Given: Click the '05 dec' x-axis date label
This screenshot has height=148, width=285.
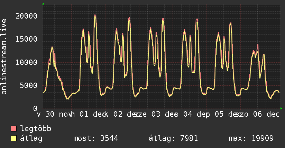Looking at the screenshot, I should point(228,114).
